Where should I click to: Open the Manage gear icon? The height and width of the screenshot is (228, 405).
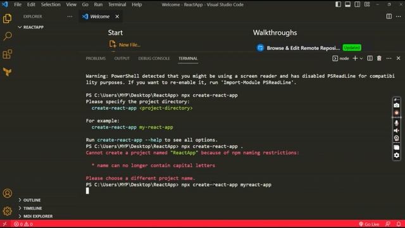(7, 211)
